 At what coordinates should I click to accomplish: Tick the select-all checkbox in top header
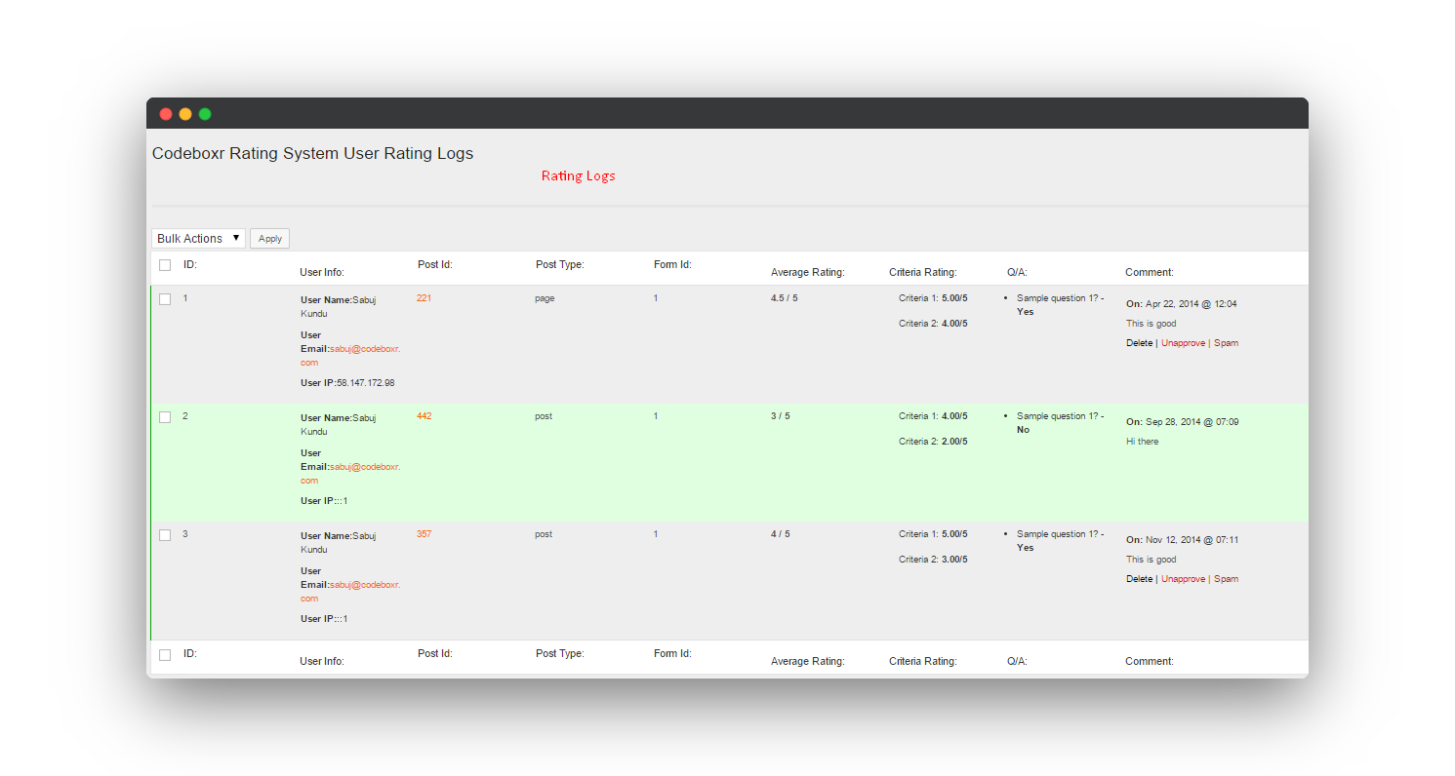click(165, 265)
